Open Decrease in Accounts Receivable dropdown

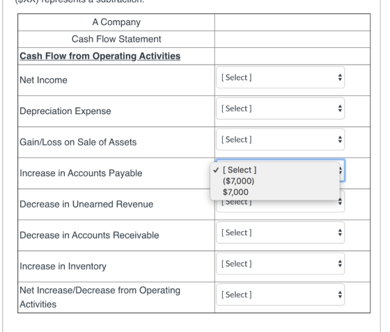[280, 232]
